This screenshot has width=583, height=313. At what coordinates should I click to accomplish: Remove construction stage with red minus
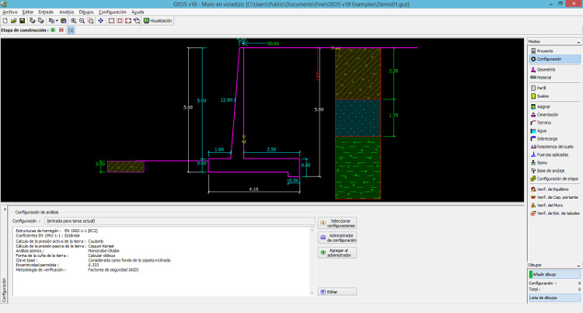coord(61,30)
